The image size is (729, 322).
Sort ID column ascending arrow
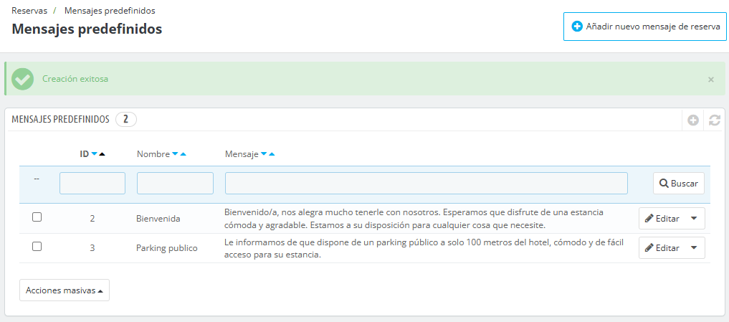(x=102, y=154)
